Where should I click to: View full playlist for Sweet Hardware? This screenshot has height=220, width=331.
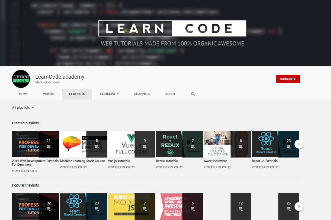(217, 167)
